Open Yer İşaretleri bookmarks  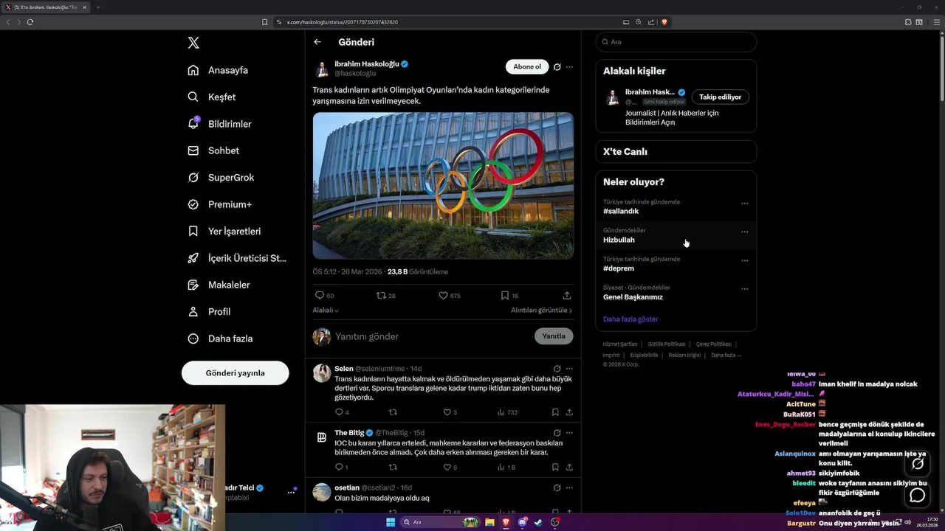click(x=224, y=231)
